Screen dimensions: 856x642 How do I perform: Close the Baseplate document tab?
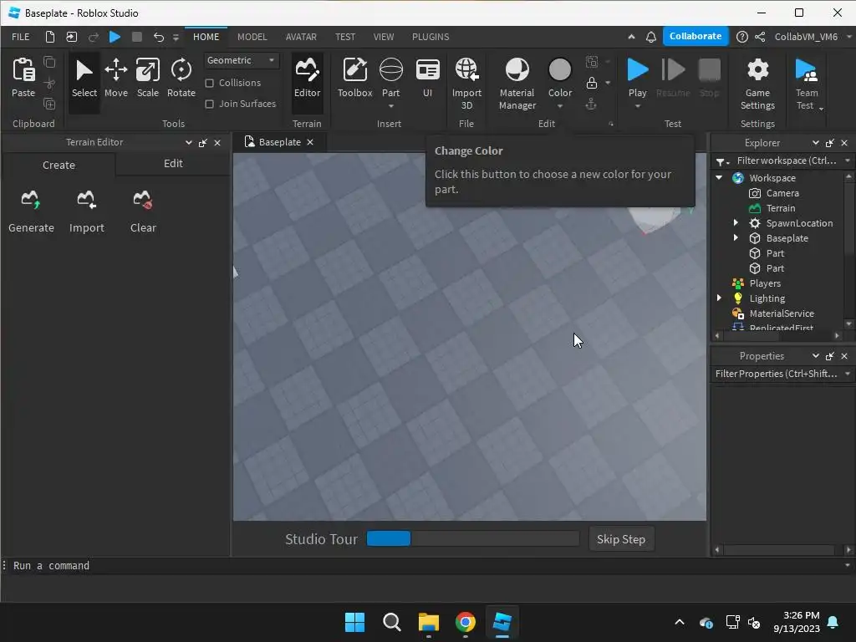(310, 142)
